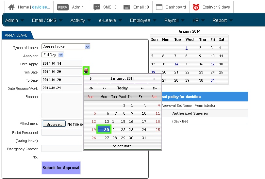Open the Dashboard window icon

[x=159, y=7]
